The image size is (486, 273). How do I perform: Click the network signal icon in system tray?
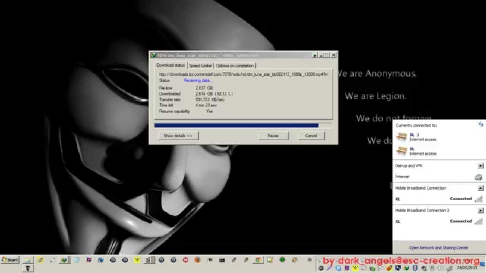[x=450, y=268]
